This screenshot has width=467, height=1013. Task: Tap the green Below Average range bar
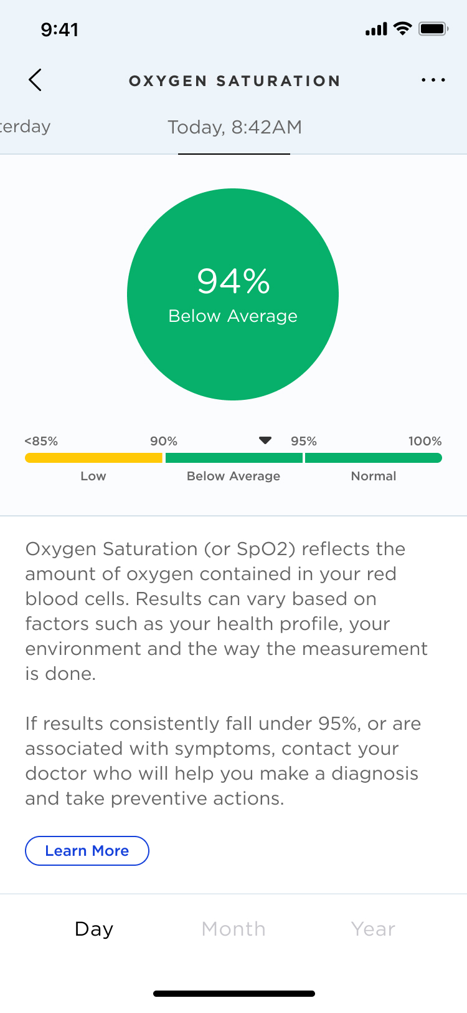(x=234, y=458)
